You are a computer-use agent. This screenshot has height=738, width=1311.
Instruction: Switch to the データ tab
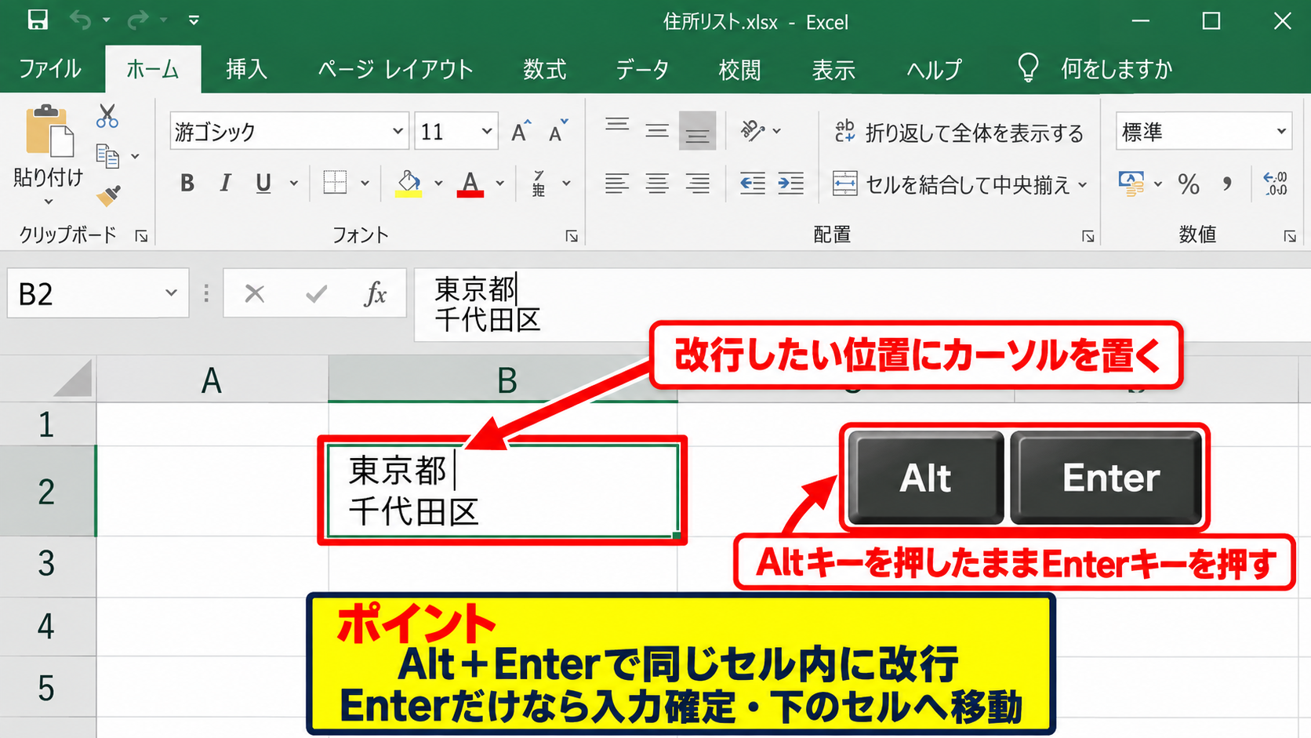[642, 69]
